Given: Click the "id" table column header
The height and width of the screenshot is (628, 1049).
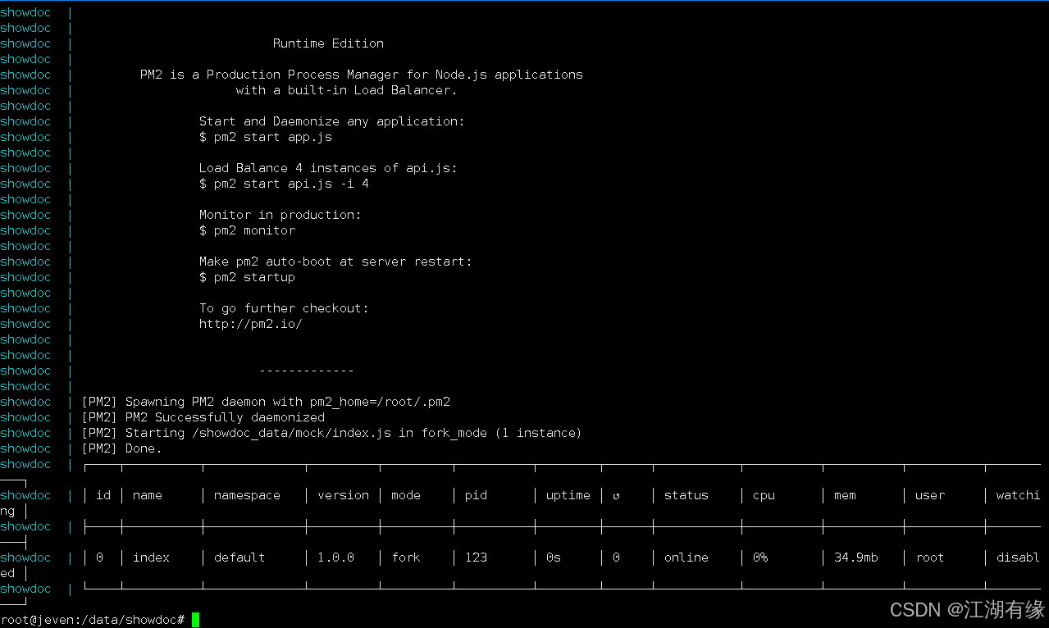Looking at the screenshot, I should pyautogui.click(x=103, y=495).
